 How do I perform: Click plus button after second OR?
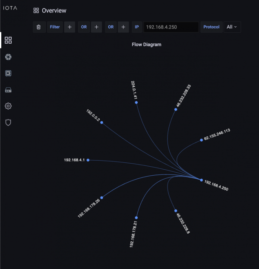pyautogui.click(x=123, y=27)
